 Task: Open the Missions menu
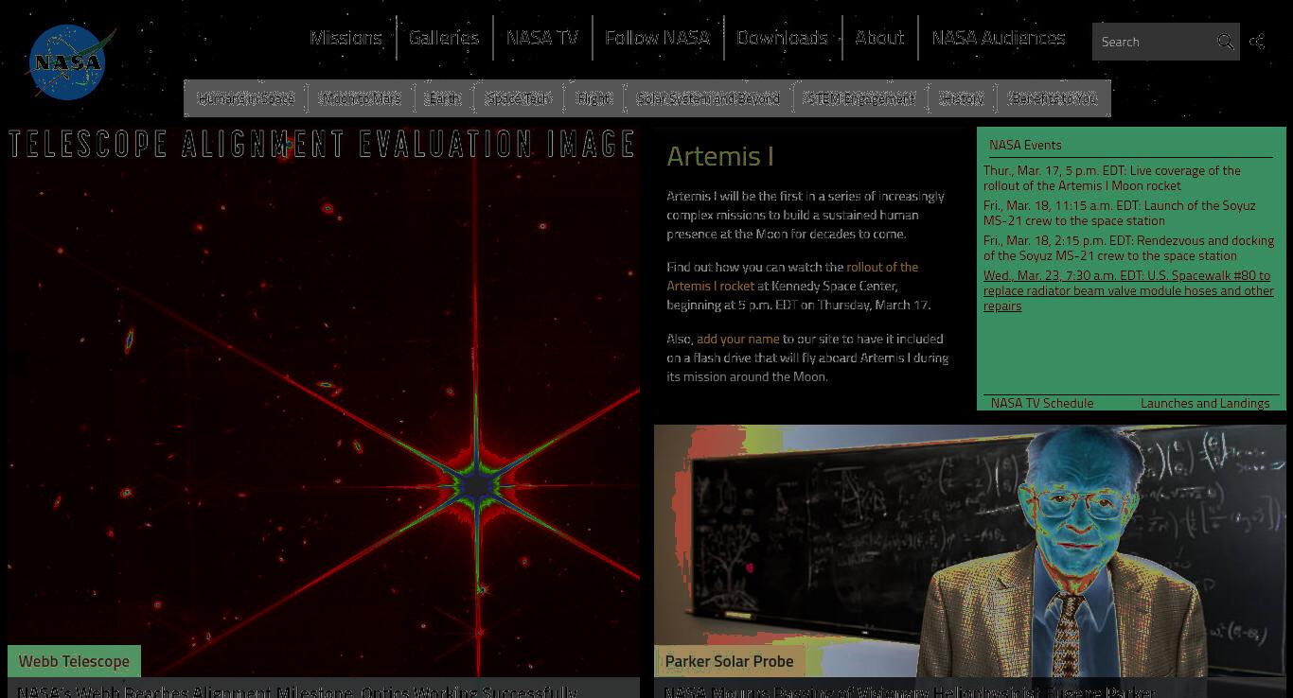[345, 38]
